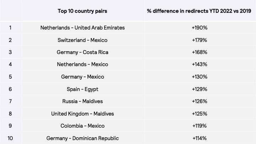This screenshot has height=144, width=256.
Task: Select the Germany - Dominican Republic cell
Action: 82,138
